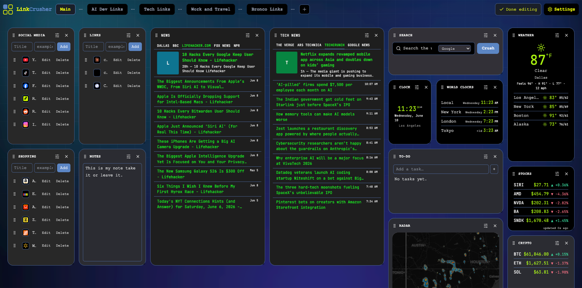Viewport: 582px width, 288px height.
Task: Focus the Add a task field
Action: pyautogui.click(x=441, y=169)
